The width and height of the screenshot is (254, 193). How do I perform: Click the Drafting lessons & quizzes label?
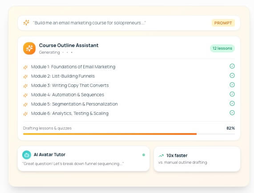[x=47, y=128]
